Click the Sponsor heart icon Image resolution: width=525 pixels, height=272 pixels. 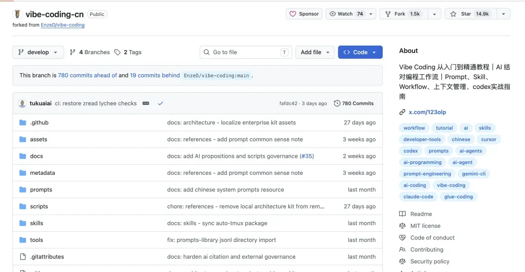click(x=293, y=14)
